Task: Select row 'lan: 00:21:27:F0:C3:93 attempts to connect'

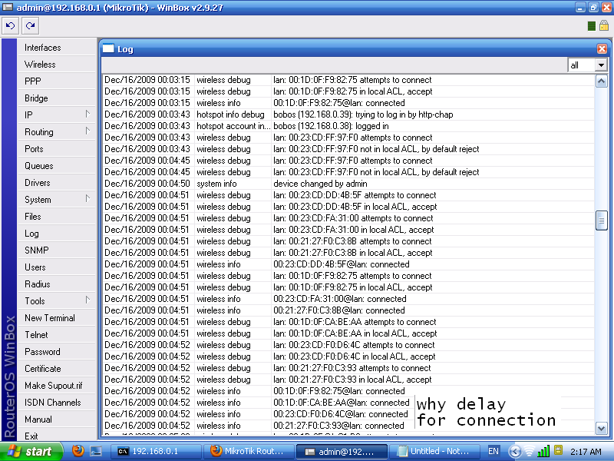Action: coord(348,368)
